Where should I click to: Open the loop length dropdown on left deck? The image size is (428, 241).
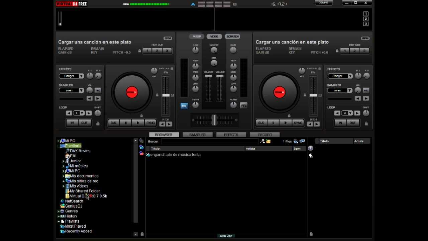pos(82,113)
